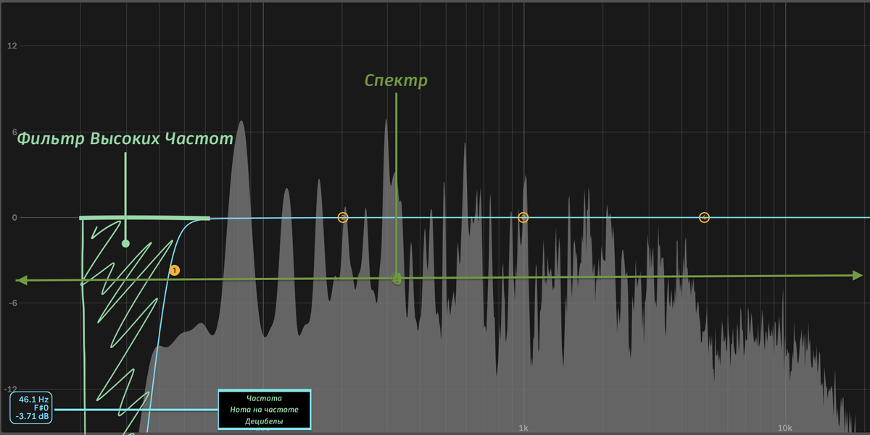This screenshot has height=435, width=870.
Task: Click the 1k frequency axis label
Action: 523,428
